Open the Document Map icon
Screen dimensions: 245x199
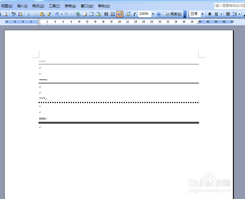pos(128,14)
